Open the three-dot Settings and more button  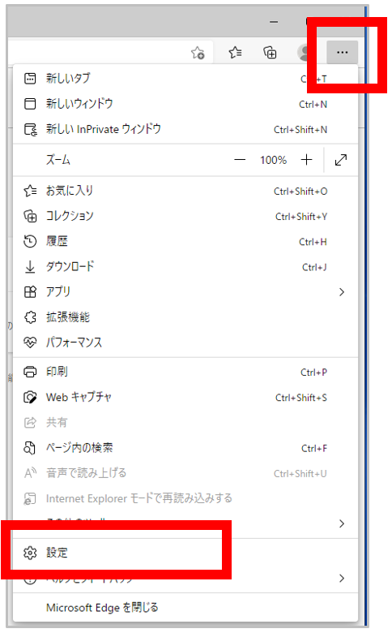[342, 53]
